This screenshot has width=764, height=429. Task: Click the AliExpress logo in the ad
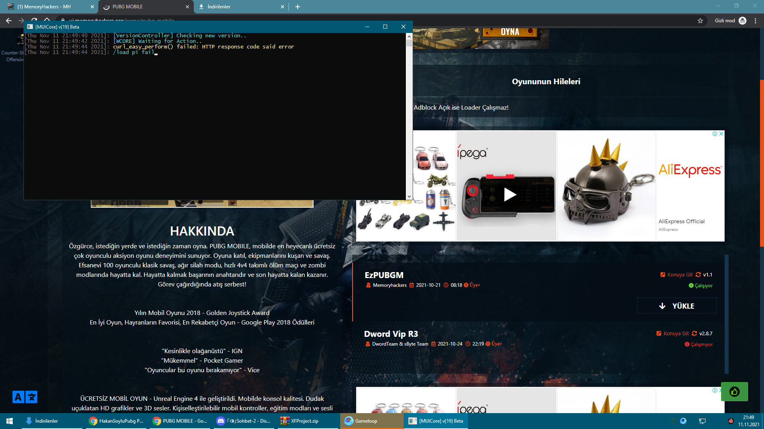(690, 170)
